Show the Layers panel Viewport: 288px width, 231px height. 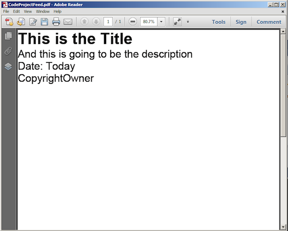8,66
